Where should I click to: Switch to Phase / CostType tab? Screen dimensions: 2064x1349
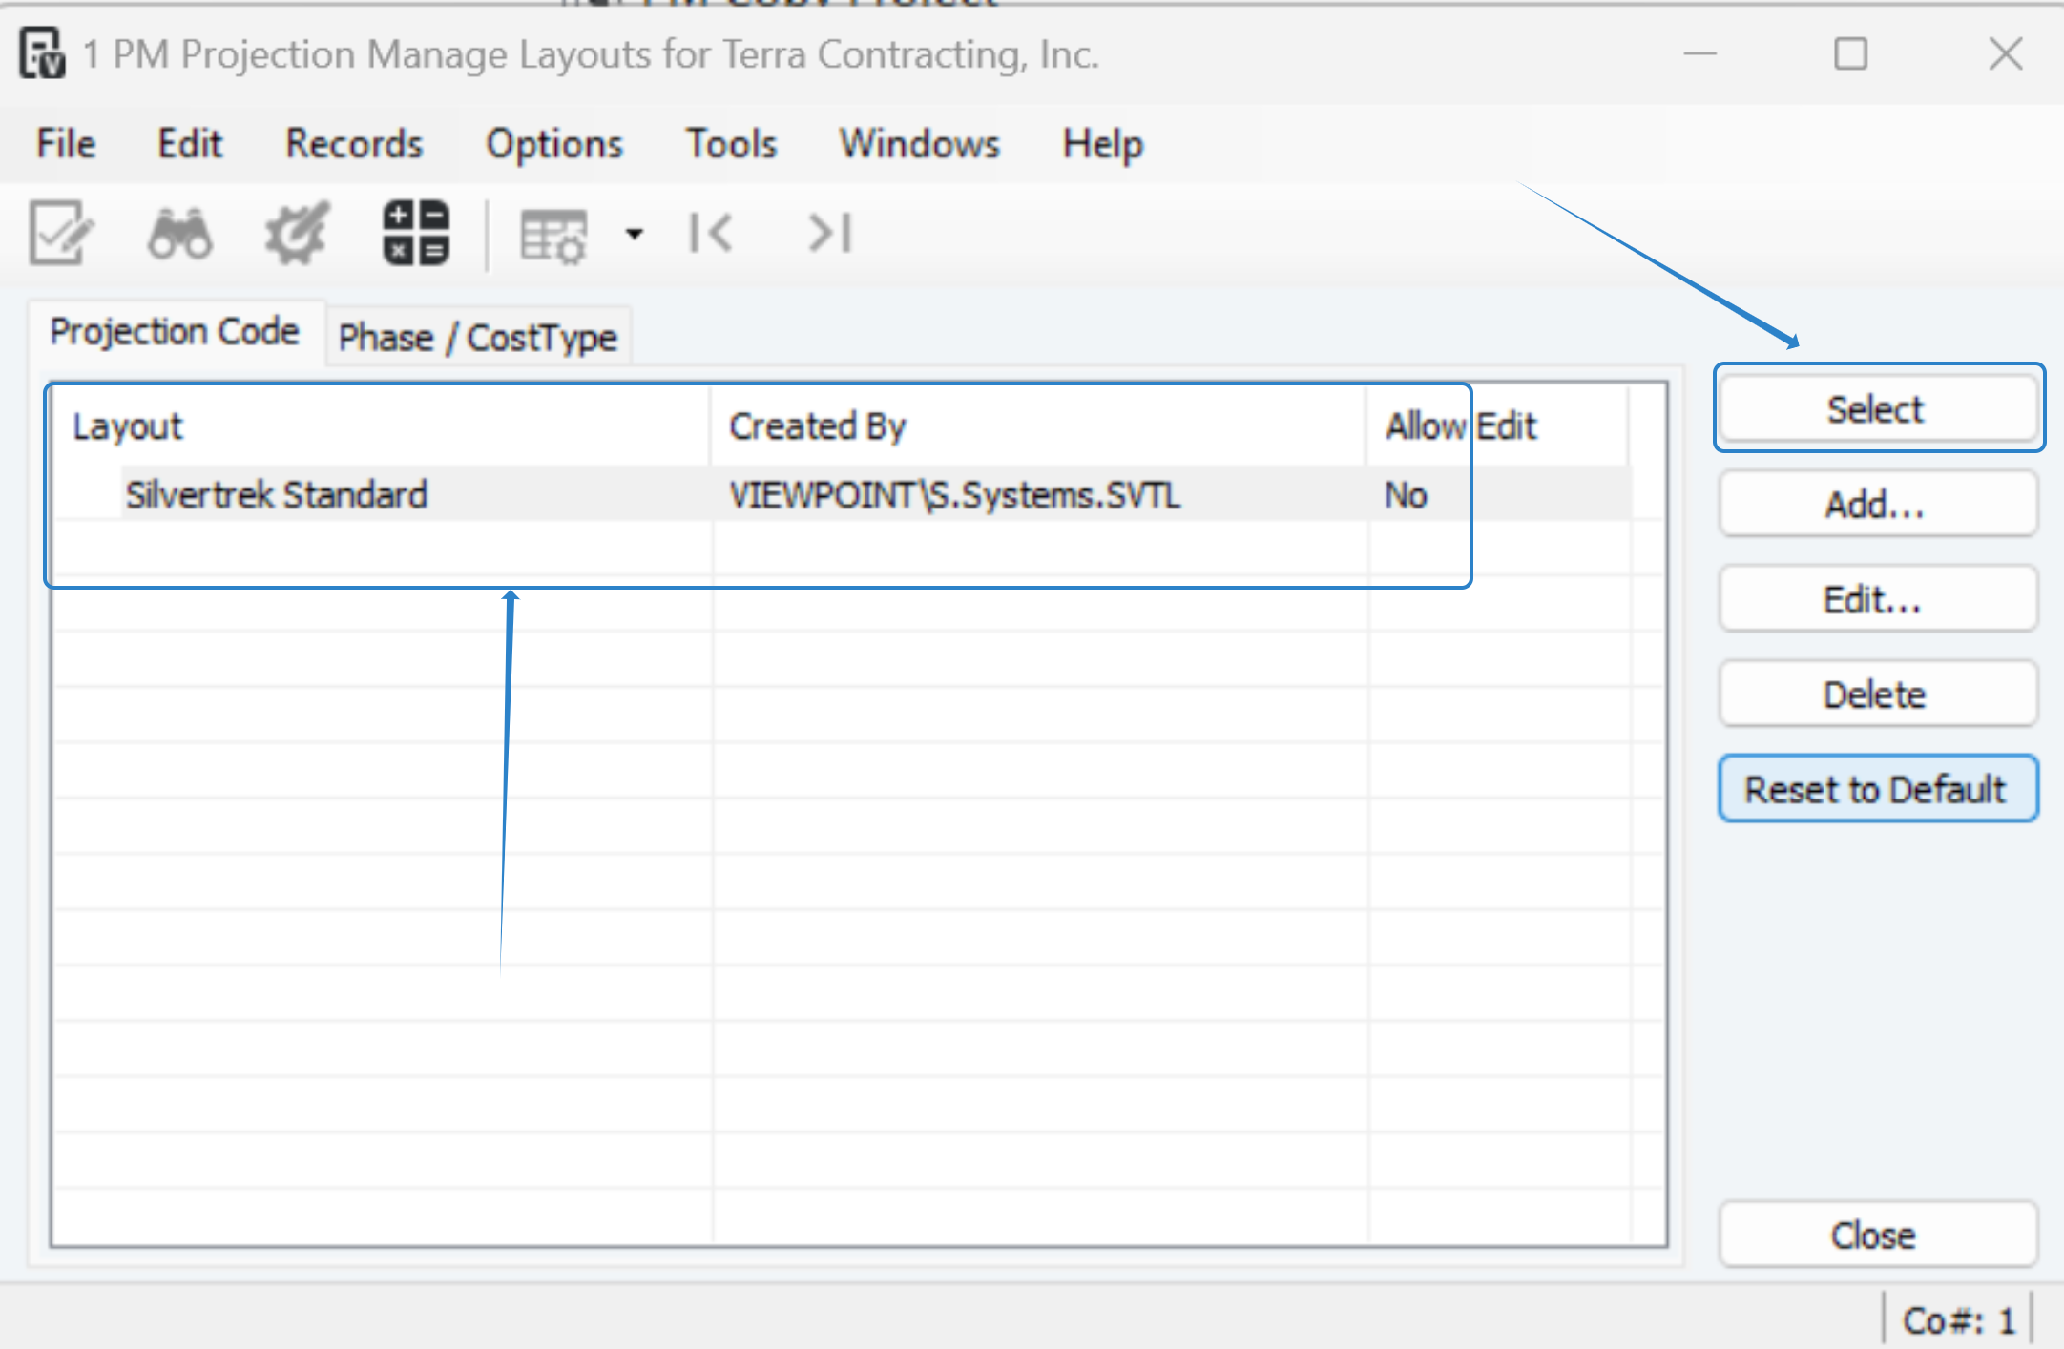(477, 338)
